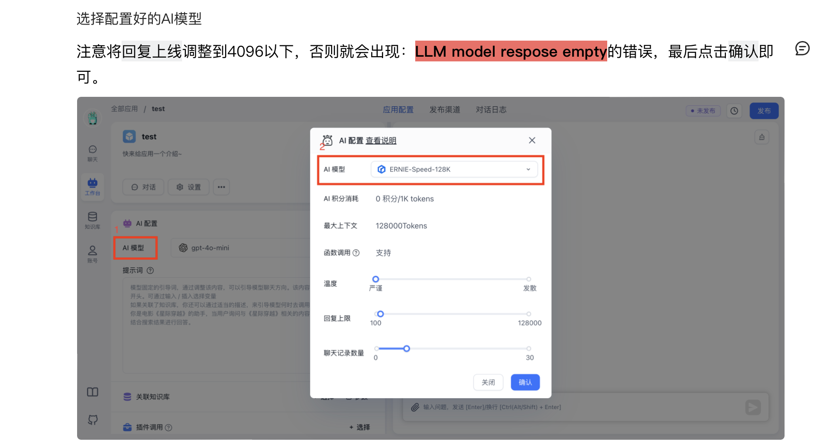Click the comment bubble icon beside the paragraph

802,49
